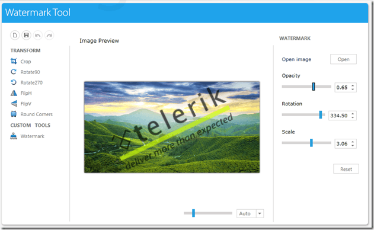Increase Scale with the up spinner
Viewport: 374px width, 230px height.
pyautogui.click(x=353, y=142)
